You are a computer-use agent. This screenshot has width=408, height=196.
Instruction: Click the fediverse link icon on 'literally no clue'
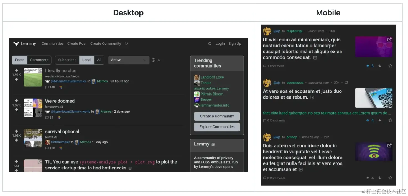(x=61, y=87)
